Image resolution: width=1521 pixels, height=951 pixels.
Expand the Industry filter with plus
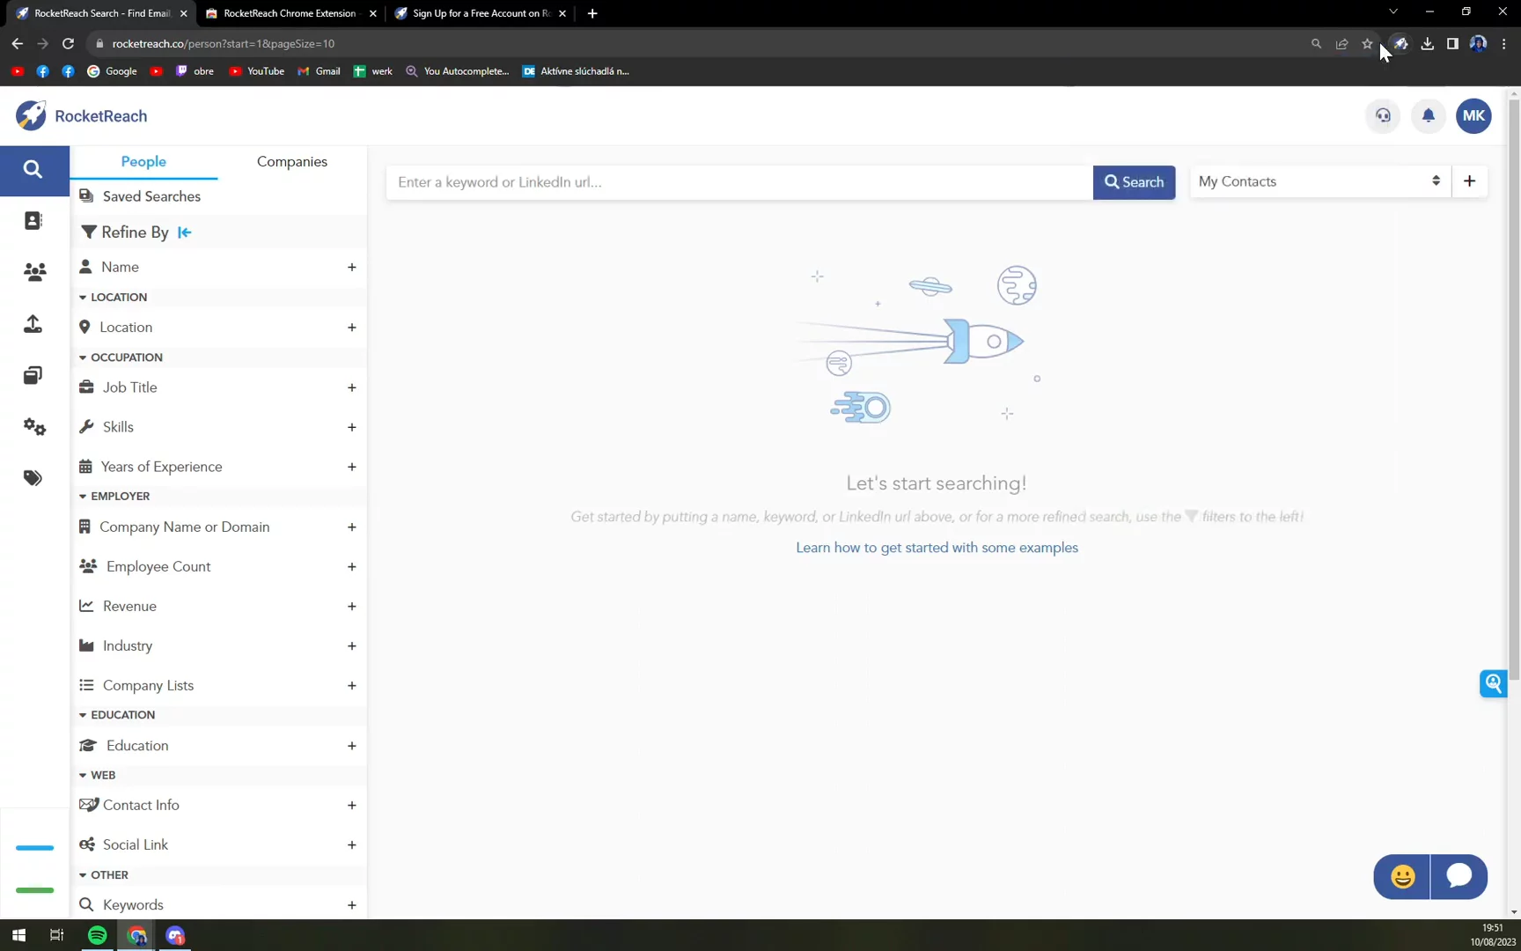click(351, 646)
